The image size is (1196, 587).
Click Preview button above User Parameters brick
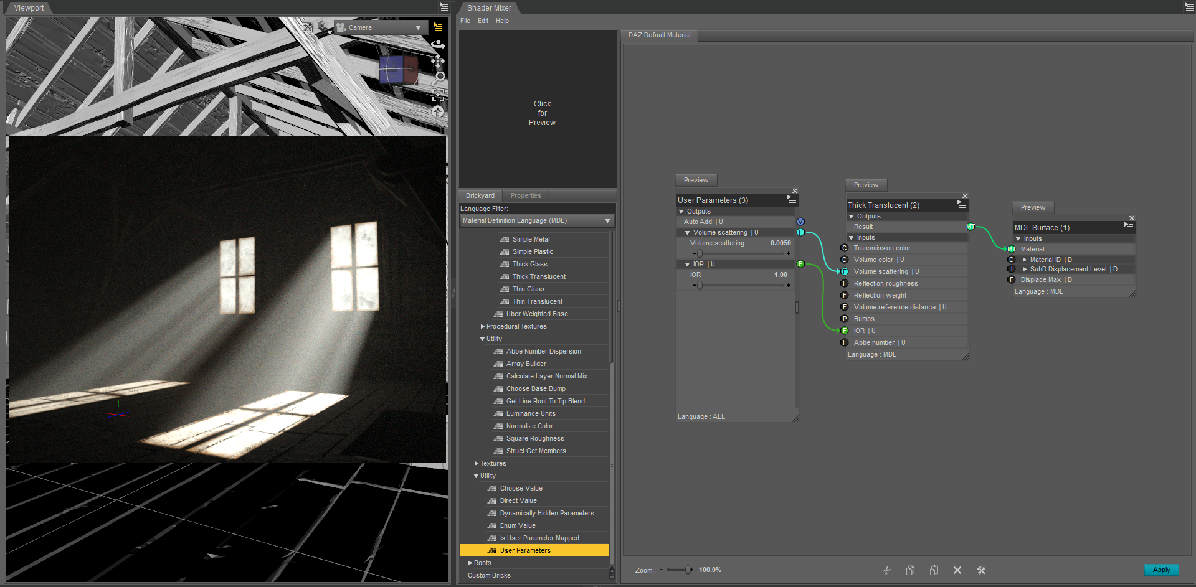pos(696,180)
